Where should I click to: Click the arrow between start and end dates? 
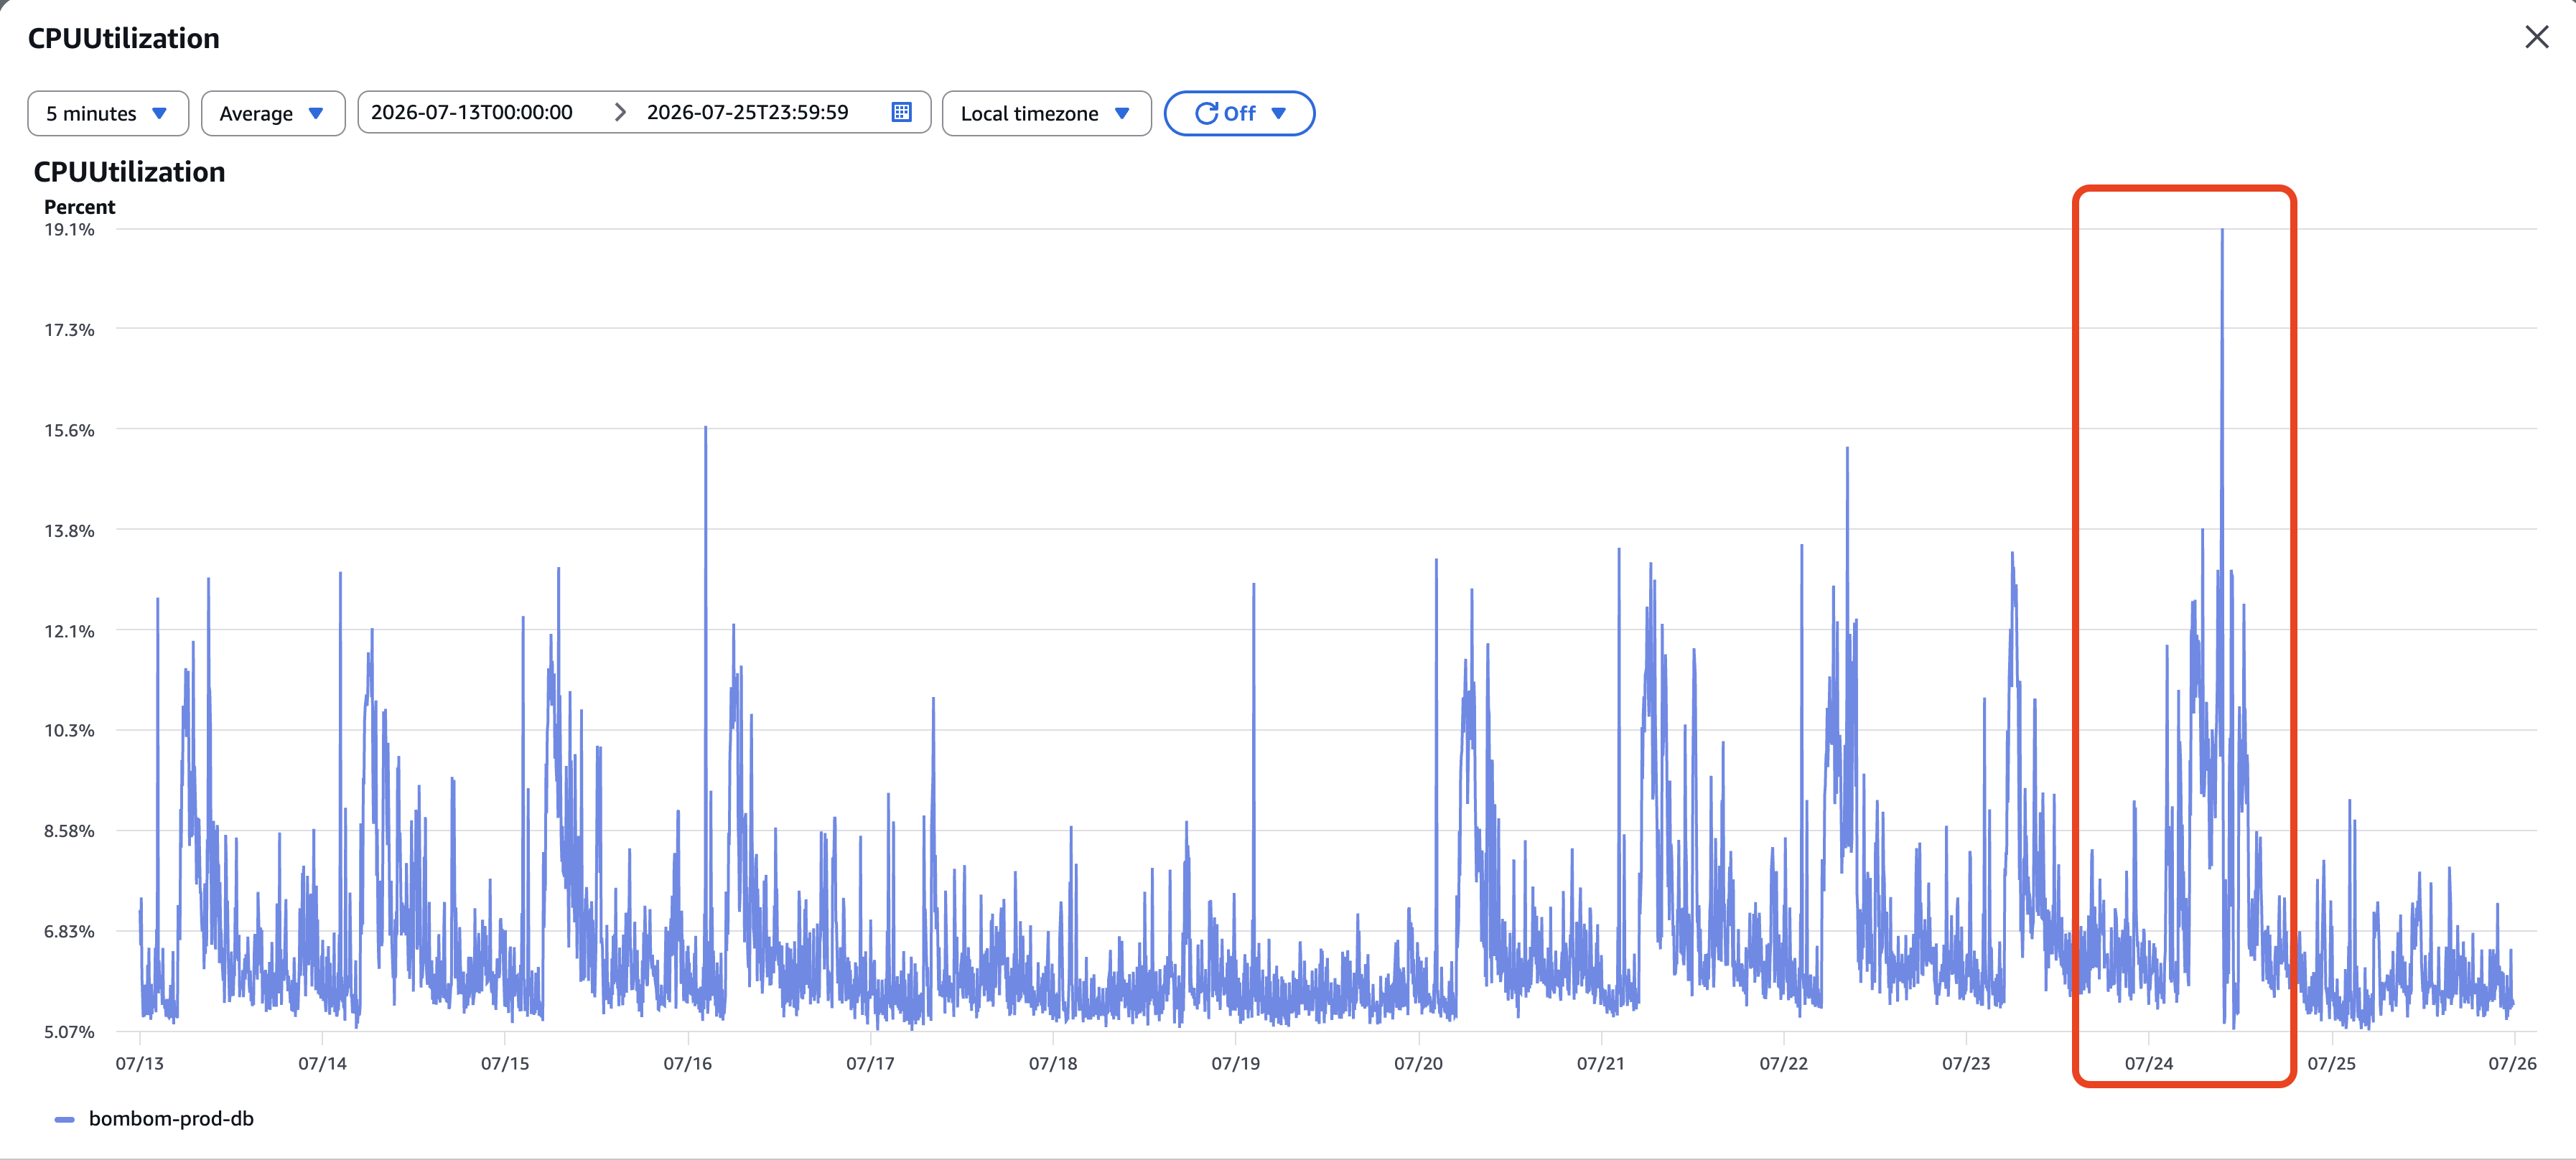tap(620, 112)
